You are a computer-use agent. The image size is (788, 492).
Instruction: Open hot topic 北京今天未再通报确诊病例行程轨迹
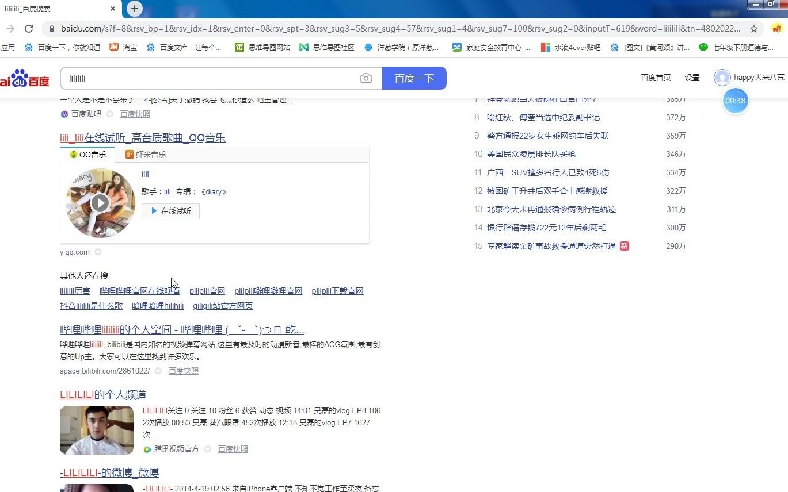pos(551,209)
